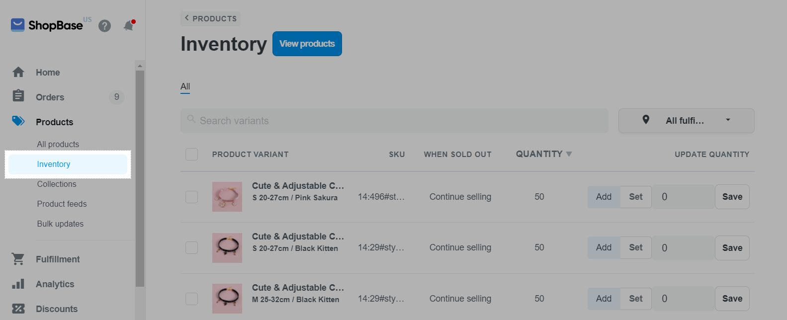Toggle the select-all variants checkbox
This screenshot has height=320, width=787.
tap(192, 154)
